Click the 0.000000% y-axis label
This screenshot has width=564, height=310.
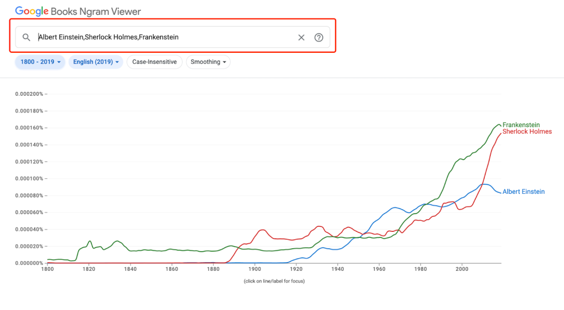(29, 263)
